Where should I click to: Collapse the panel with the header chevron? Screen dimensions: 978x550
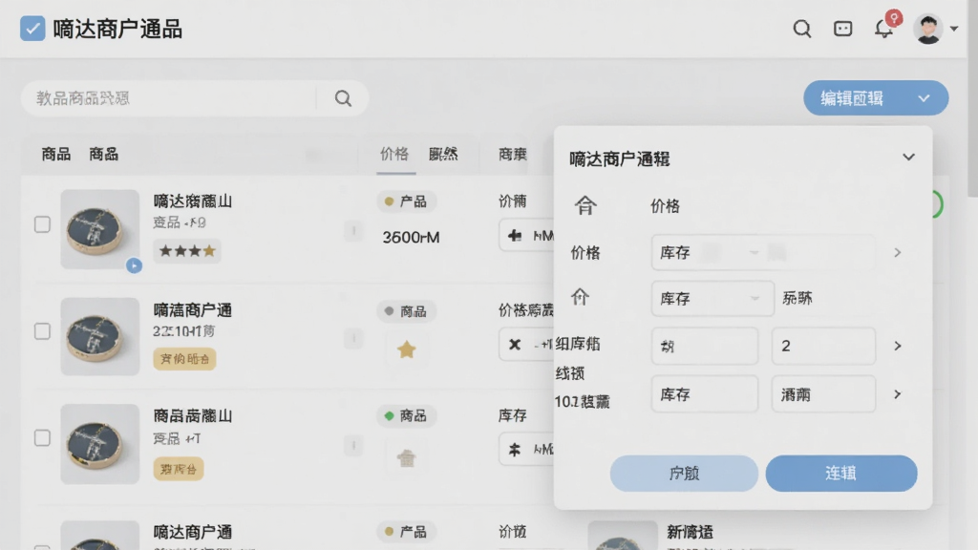[909, 158]
